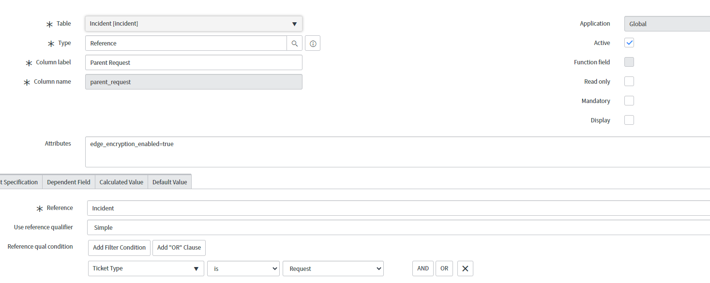Remove the Ticket Type filter condition
This screenshot has height=283, width=710.
(465, 268)
